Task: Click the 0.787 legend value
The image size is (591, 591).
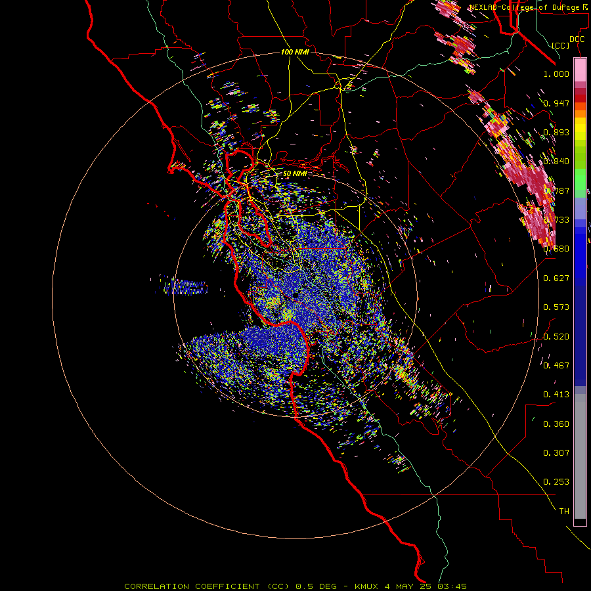Action: [556, 190]
